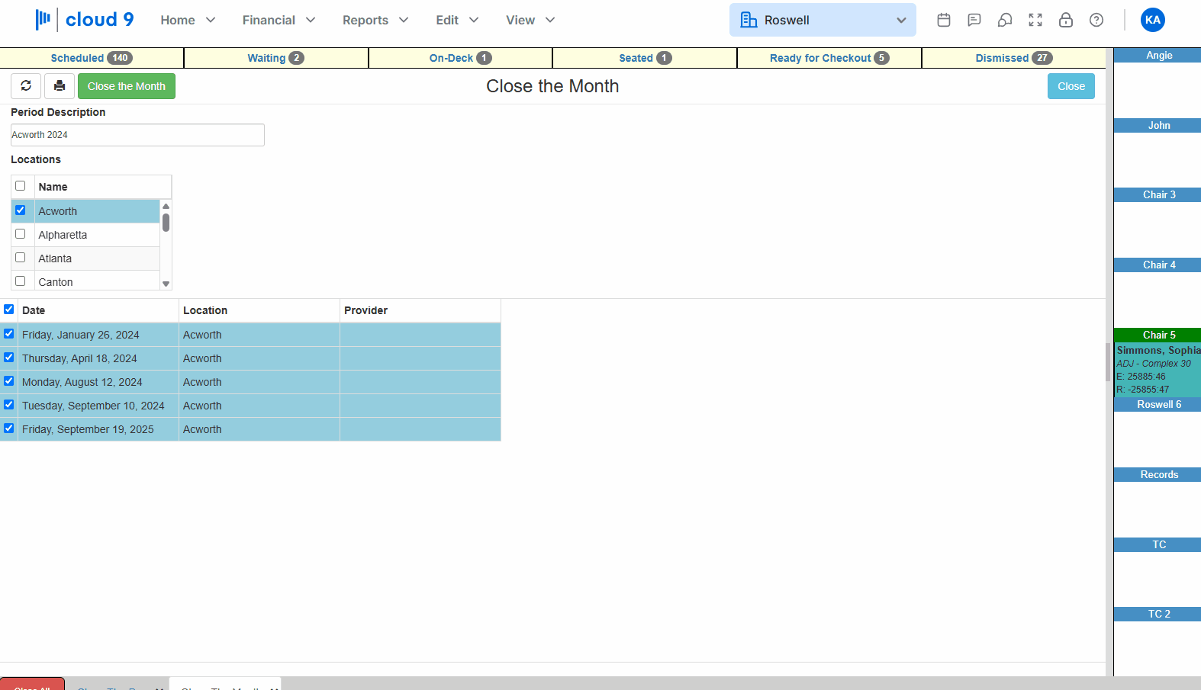
Task: Open the chat messages icon
Action: [x=974, y=20]
